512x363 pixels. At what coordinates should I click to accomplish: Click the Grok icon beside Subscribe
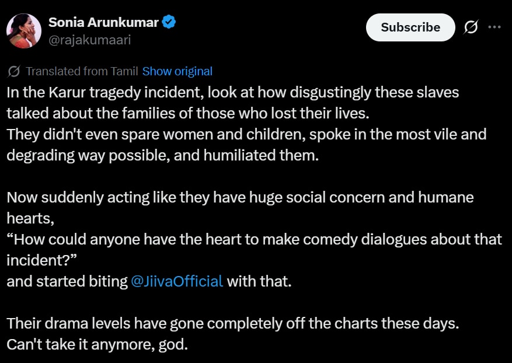pyautogui.click(x=471, y=27)
